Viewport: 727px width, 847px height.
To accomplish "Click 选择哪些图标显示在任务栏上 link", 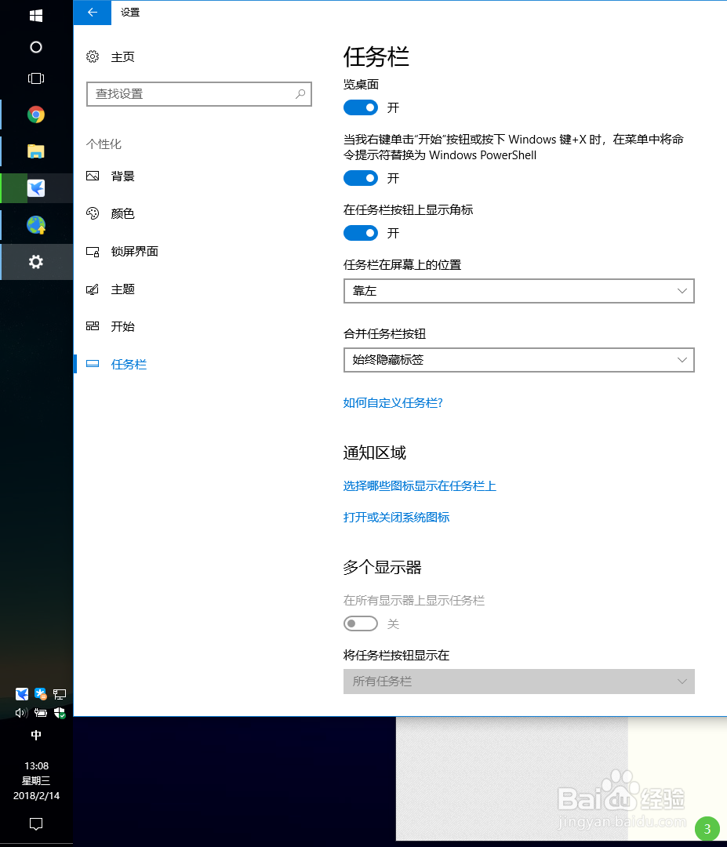I will pos(420,485).
